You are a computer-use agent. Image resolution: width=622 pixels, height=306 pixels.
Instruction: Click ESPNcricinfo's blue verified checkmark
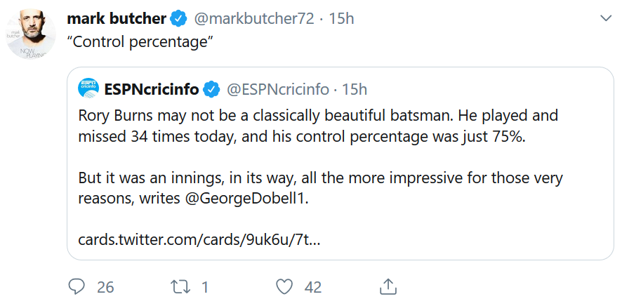(211, 89)
